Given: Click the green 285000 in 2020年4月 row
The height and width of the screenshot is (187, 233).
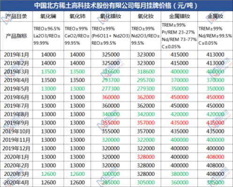Looking at the screenshot, I should (x=111, y=182).
